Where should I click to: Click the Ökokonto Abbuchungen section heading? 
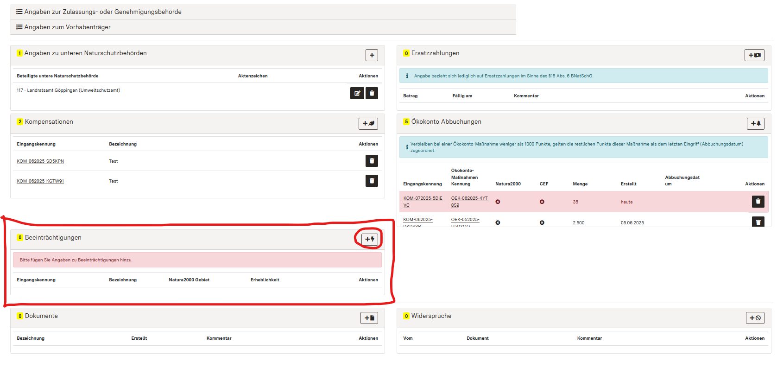click(x=446, y=122)
